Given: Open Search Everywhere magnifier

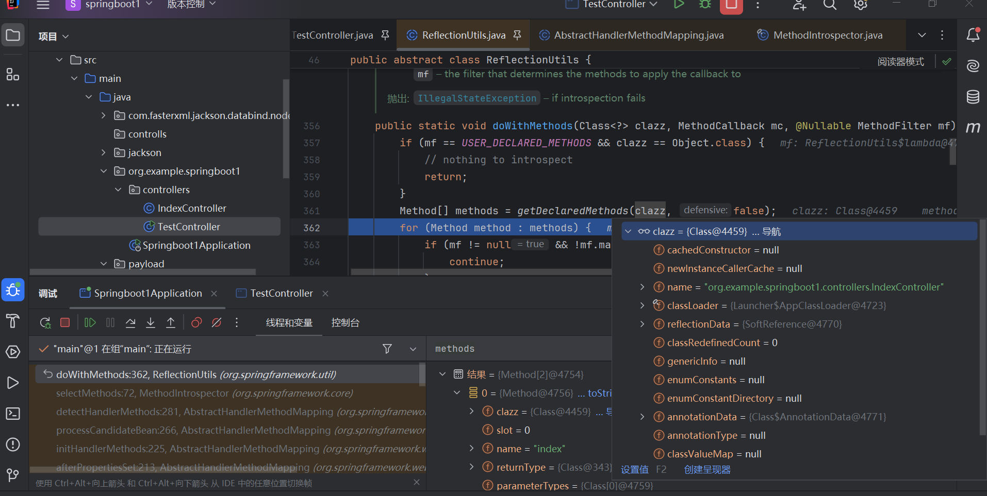Looking at the screenshot, I should pos(830,5).
